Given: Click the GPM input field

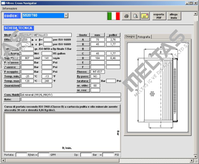Looking at the screenshot, I should (44, 155).
